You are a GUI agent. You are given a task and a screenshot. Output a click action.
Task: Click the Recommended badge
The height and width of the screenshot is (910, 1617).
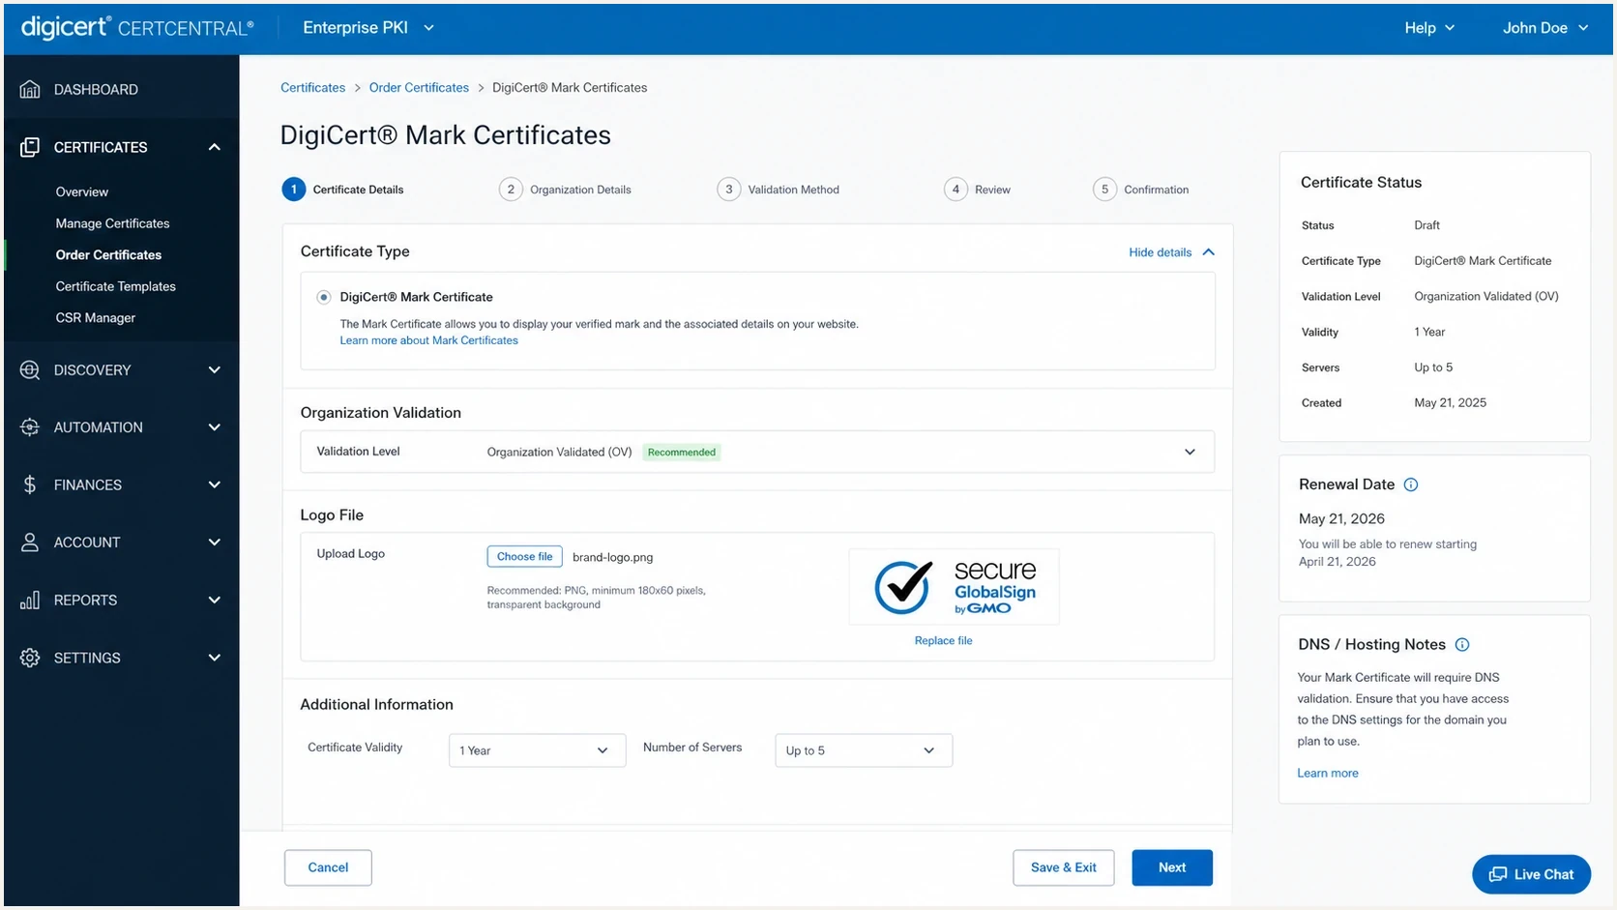[x=682, y=452]
